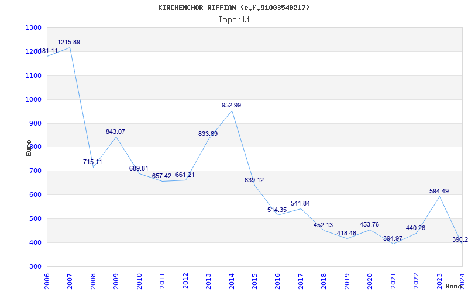This screenshot has height=292, width=468.
Task: Click the 2019 x-axis year label
Action: pos(347,281)
